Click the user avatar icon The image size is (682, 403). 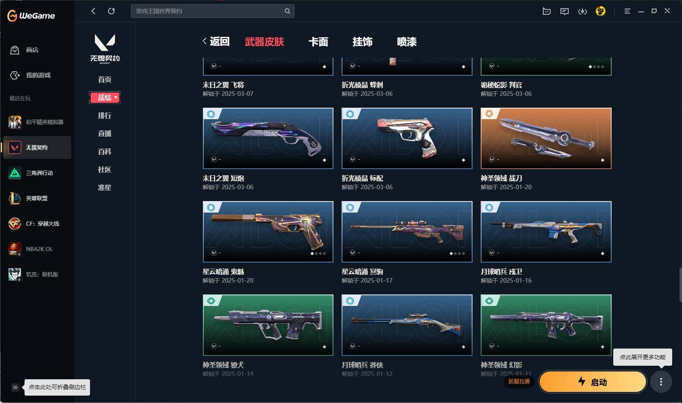pyautogui.click(x=601, y=11)
